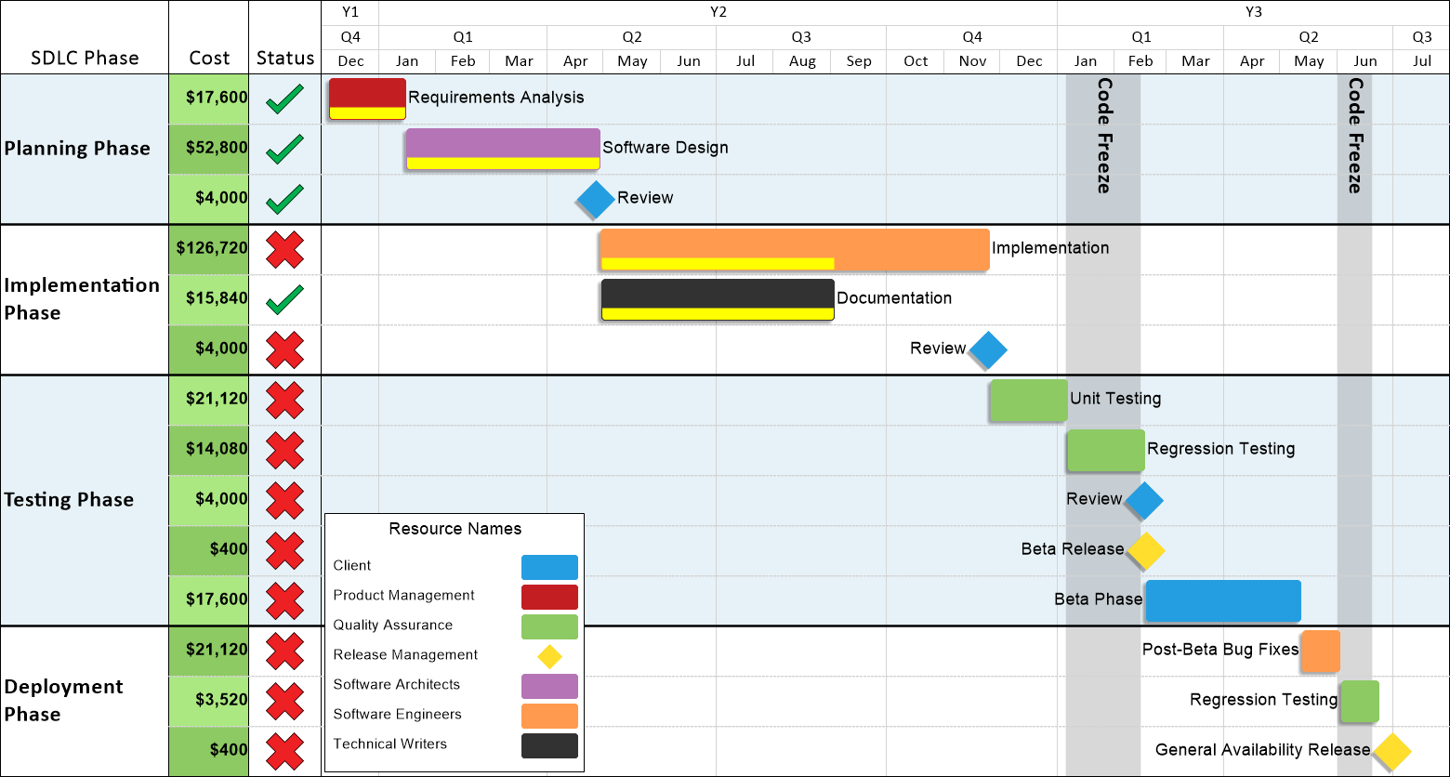The image size is (1450, 777).
Task: Select the Deployment Phase row label
Action: (63, 701)
